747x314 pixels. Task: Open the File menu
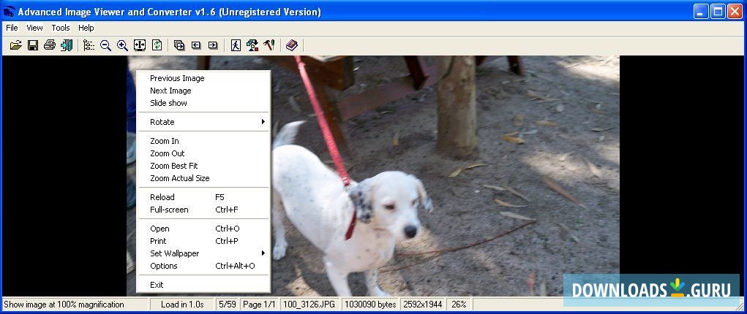[12, 28]
